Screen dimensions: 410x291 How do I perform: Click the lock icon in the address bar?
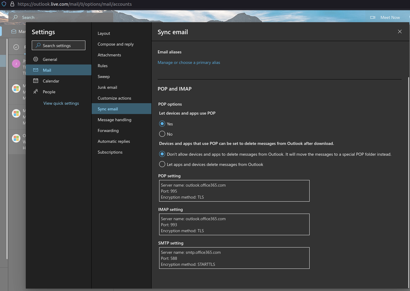point(12,4)
